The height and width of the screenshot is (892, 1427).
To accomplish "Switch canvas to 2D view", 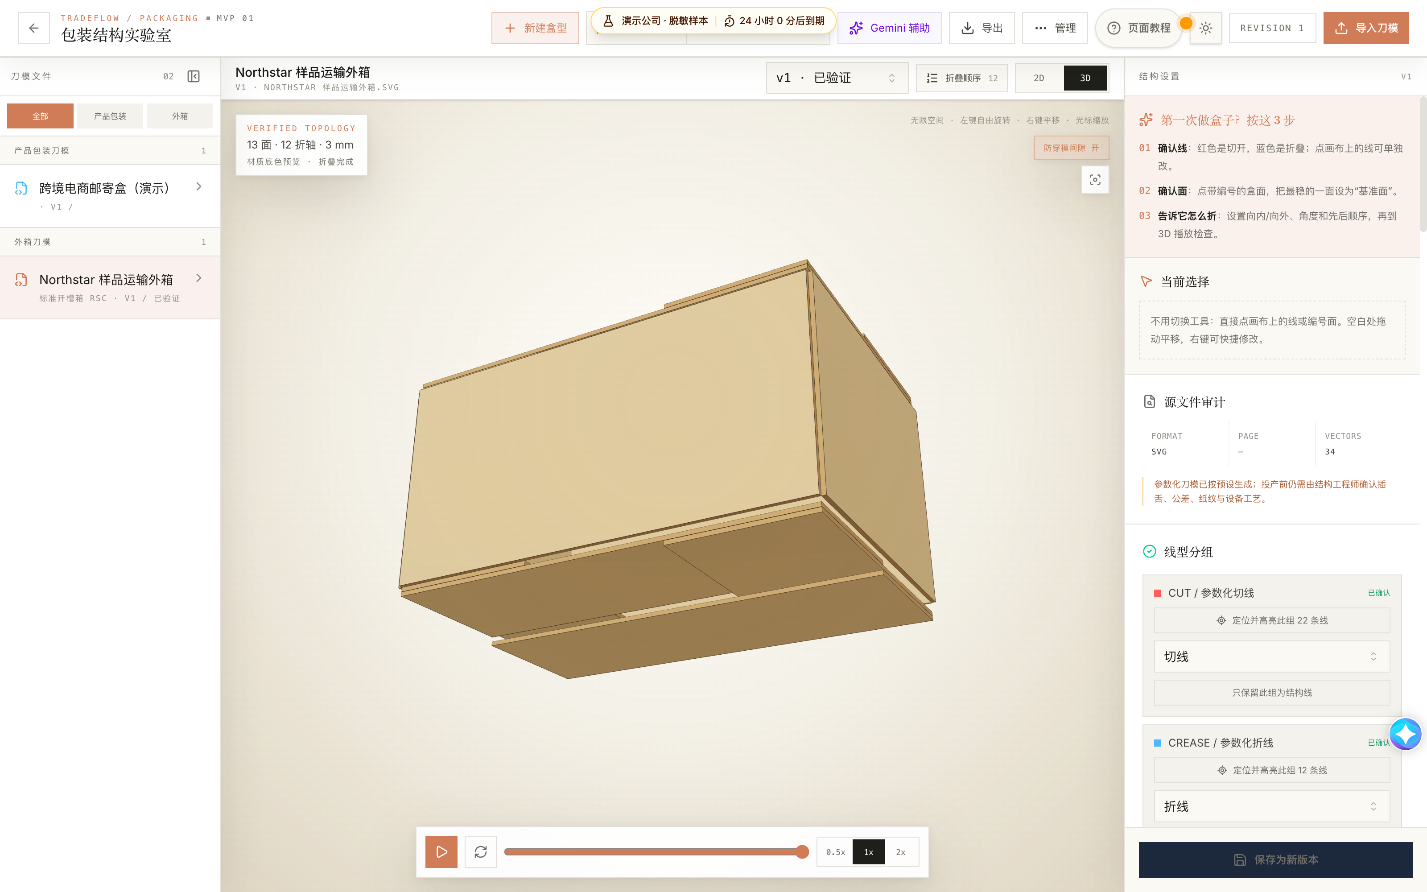I will [x=1039, y=78].
